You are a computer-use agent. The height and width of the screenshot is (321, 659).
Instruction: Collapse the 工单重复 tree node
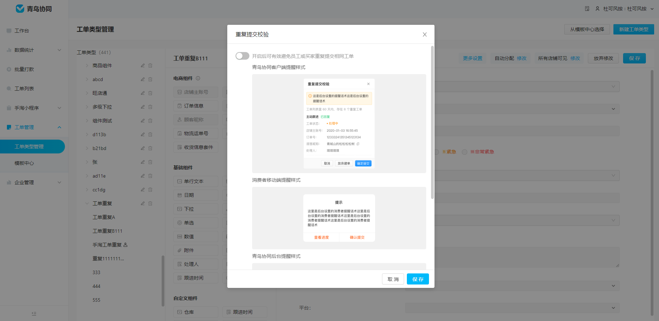(87, 203)
